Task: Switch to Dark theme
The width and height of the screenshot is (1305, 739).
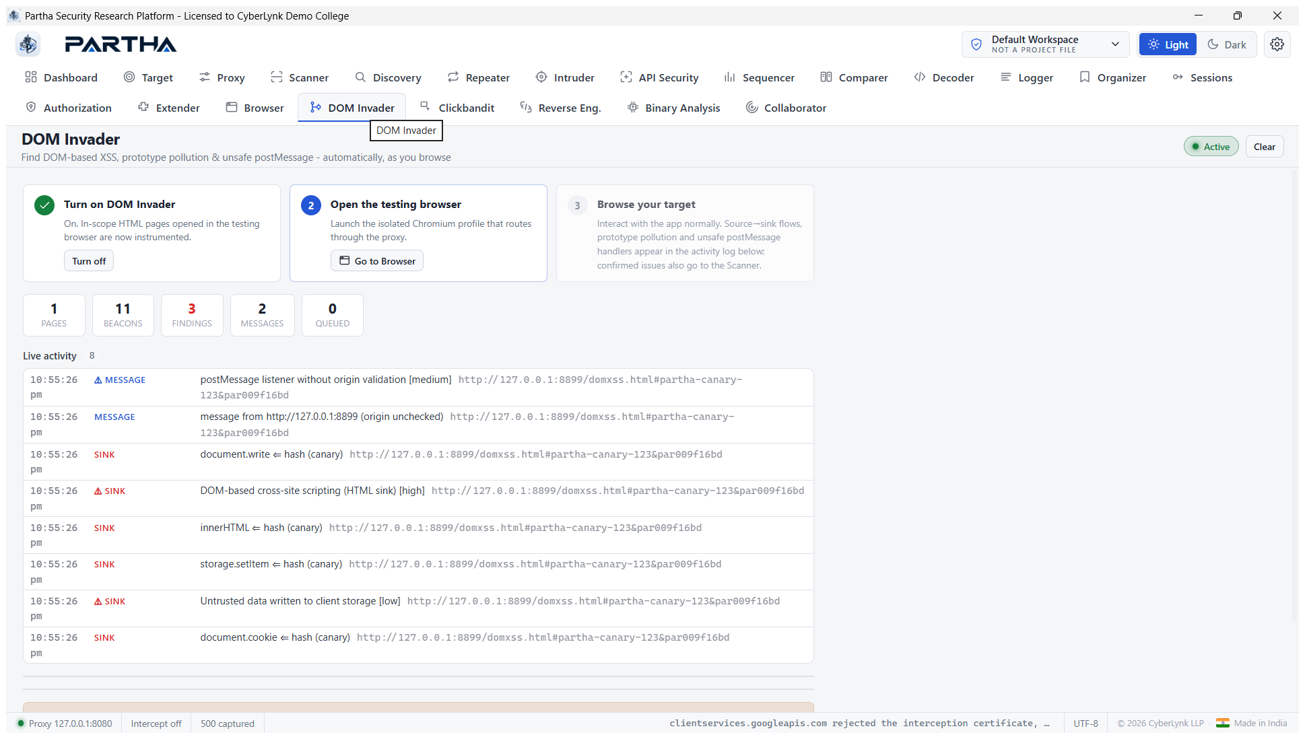Action: coord(1227,44)
